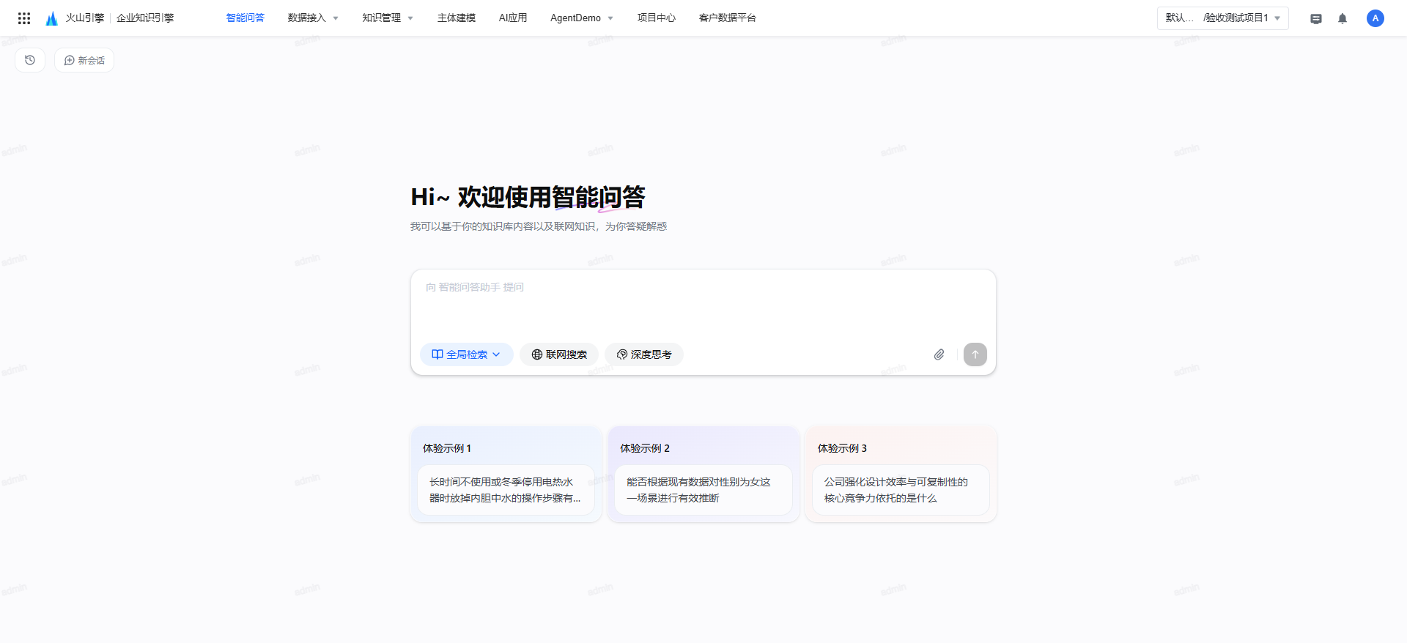
Task: Go to the 智能问答 tab
Action: pyautogui.click(x=245, y=18)
